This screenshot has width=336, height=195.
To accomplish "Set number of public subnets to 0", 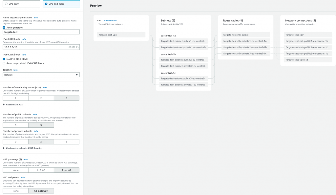I will tap(15, 125).
